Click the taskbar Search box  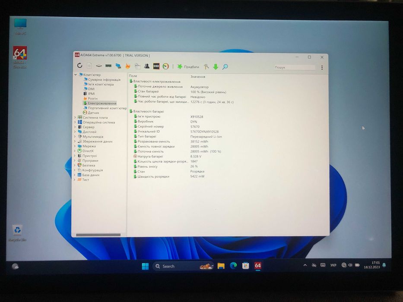pos(184,266)
